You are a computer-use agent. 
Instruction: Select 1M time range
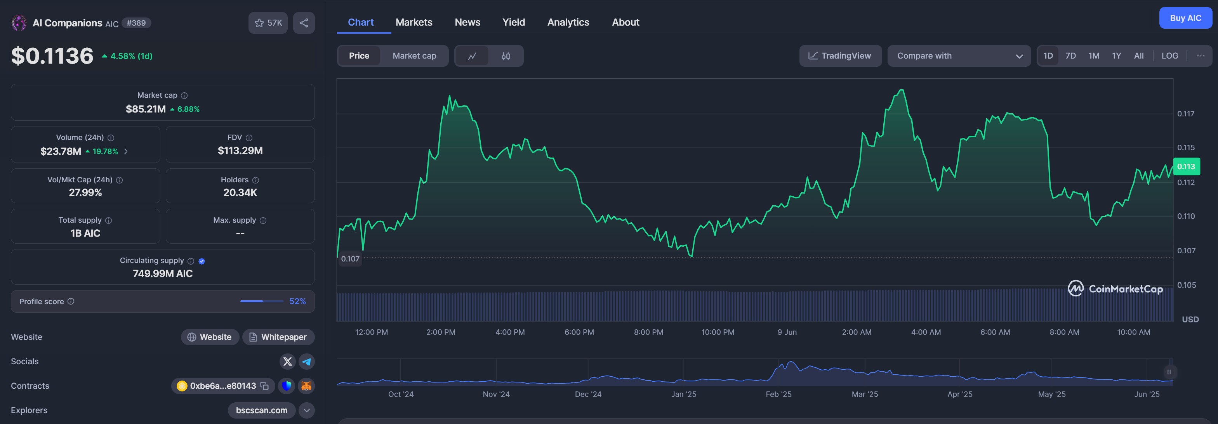1094,56
